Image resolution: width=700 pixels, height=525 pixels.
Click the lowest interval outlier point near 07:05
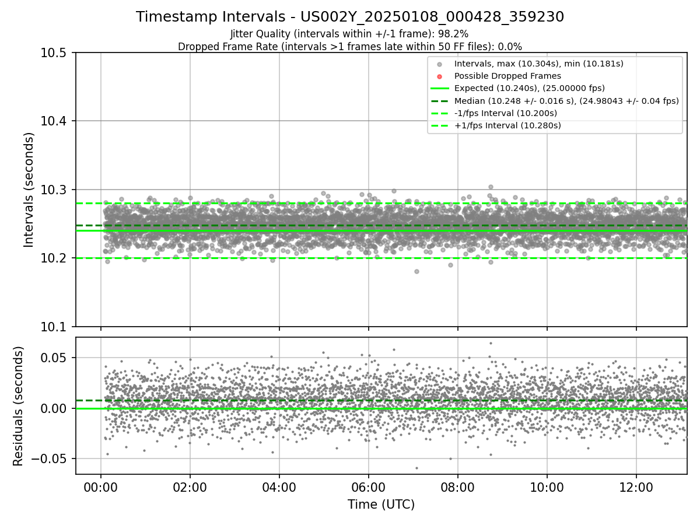416,271
